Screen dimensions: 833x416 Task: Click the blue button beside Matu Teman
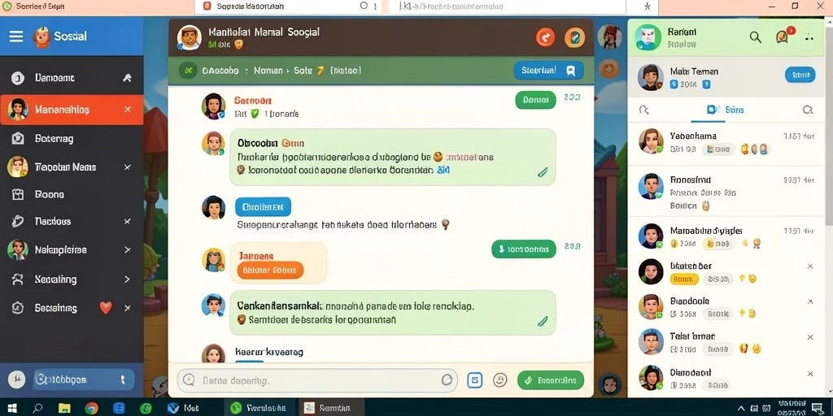800,75
